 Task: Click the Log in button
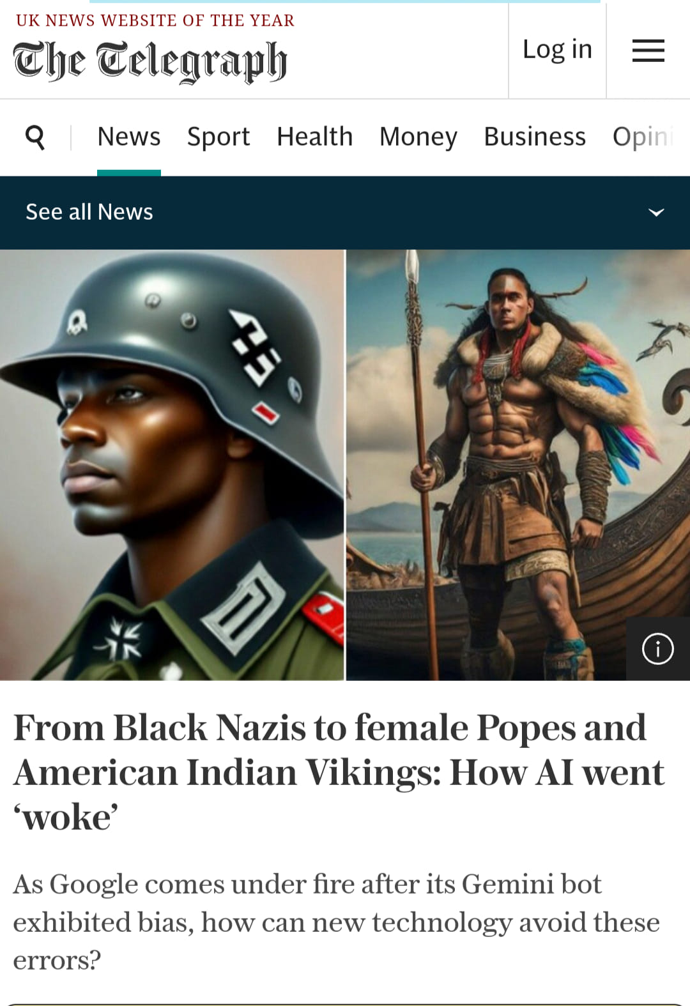point(557,50)
